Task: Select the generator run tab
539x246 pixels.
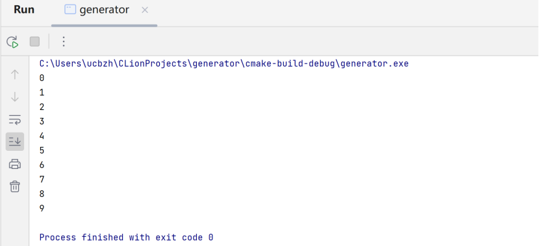Action: (x=104, y=10)
